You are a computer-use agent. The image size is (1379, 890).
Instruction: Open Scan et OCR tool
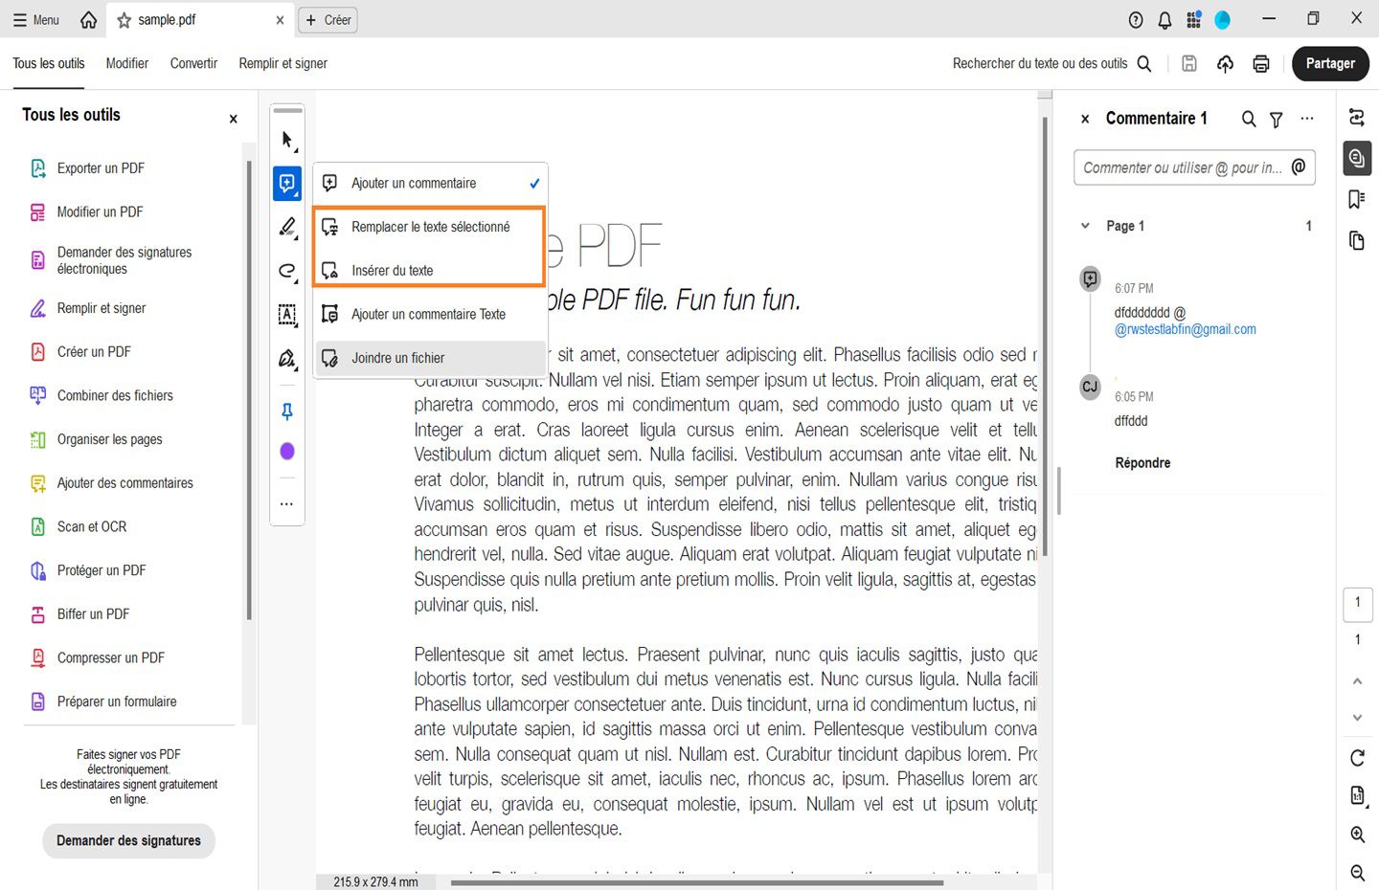click(x=91, y=526)
